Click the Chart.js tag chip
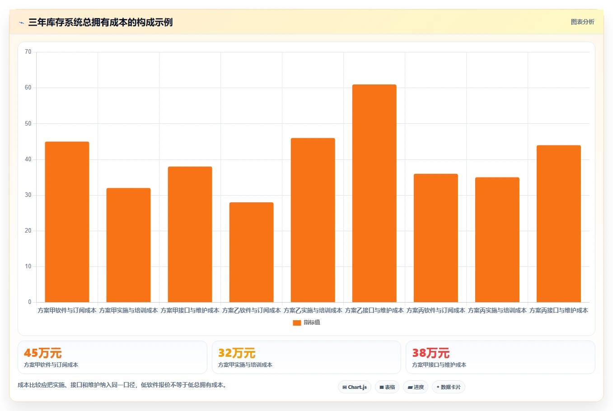Screen dimensions: 613x411 point(355,387)
